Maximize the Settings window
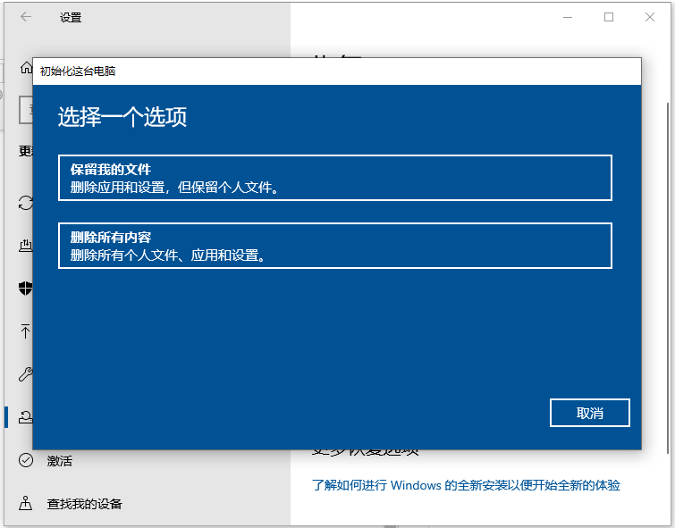The height and width of the screenshot is (528, 675). pyautogui.click(x=609, y=17)
